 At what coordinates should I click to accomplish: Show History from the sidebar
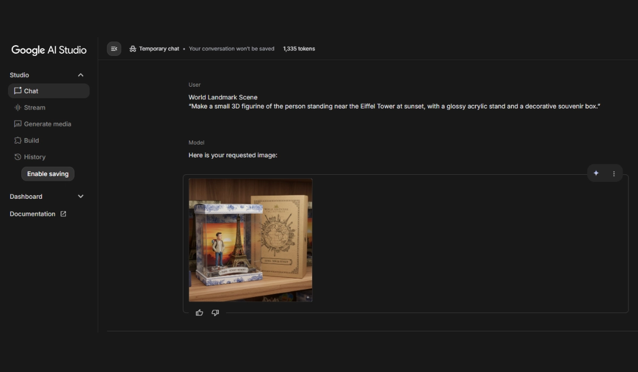35,157
